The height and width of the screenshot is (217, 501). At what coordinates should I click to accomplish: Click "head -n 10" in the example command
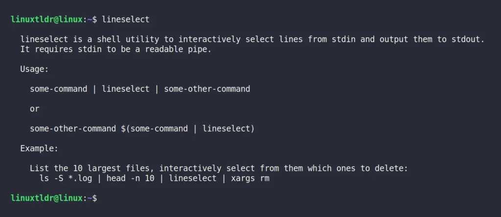[130, 178]
